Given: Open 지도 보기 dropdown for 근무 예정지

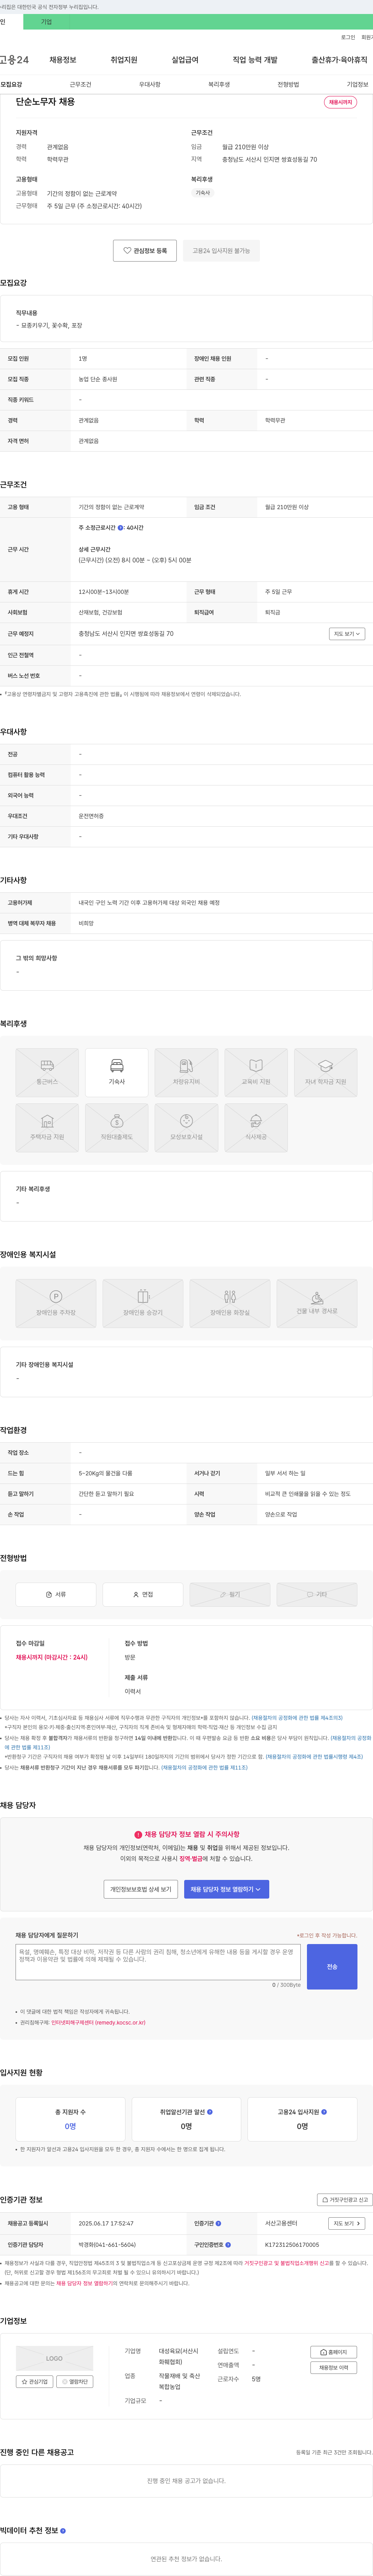Looking at the screenshot, I should 347,634.
